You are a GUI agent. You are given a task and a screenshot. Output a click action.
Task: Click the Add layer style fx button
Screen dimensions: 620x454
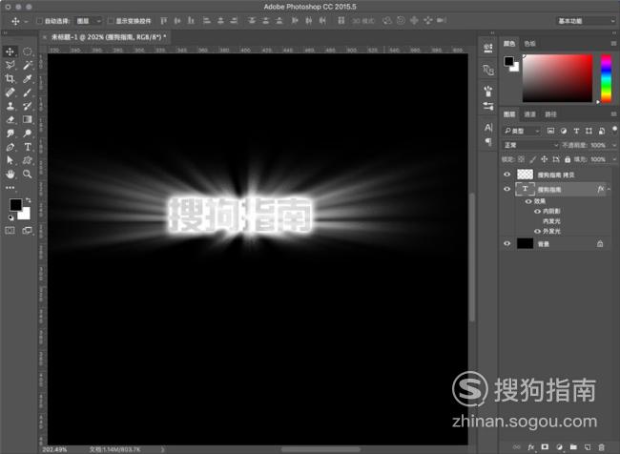531,447
